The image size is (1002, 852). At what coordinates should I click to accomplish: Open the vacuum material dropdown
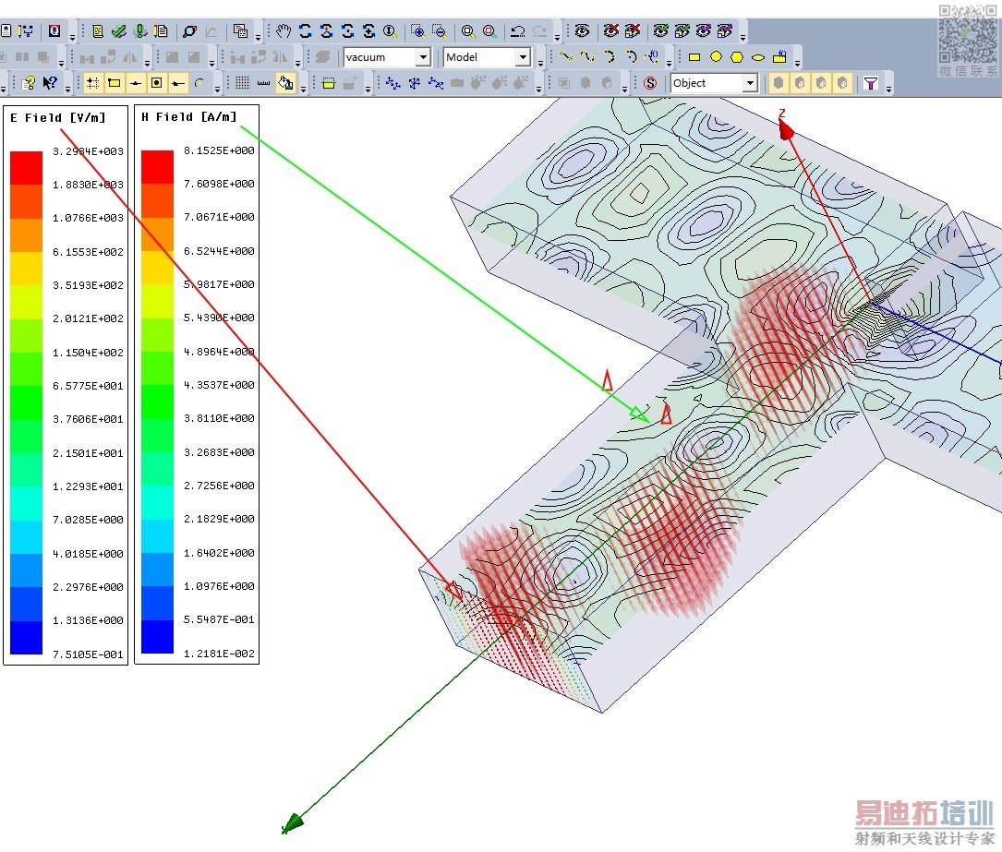pos(423,57)
